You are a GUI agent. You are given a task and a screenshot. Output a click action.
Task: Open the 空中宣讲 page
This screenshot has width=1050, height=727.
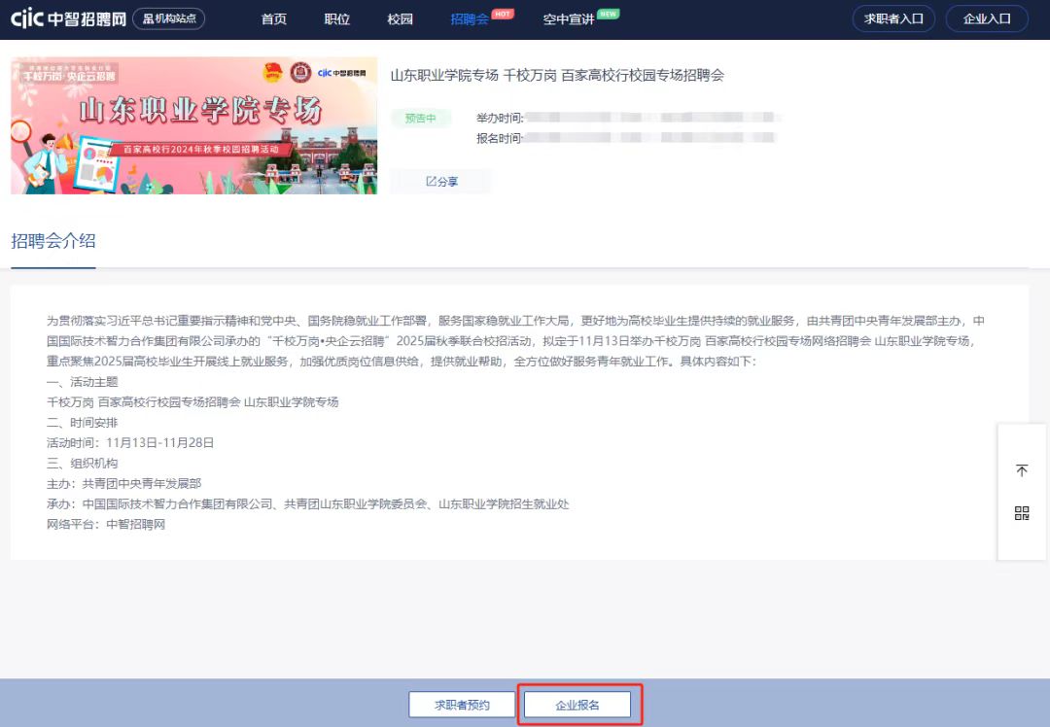coord(568,19)
